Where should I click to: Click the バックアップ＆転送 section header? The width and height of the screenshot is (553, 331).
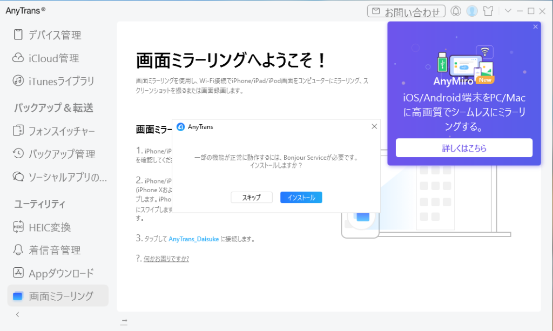pyautogui.click(x=53, y=107)
